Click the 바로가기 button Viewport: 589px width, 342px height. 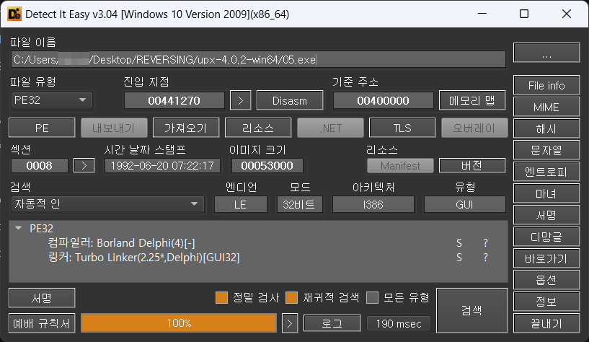point(546,258)
